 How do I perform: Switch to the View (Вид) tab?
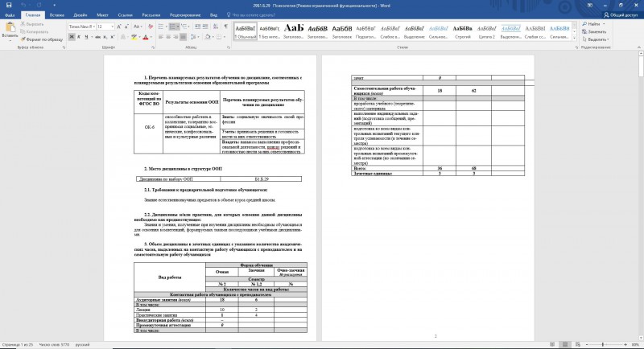(x=213, y=14)
